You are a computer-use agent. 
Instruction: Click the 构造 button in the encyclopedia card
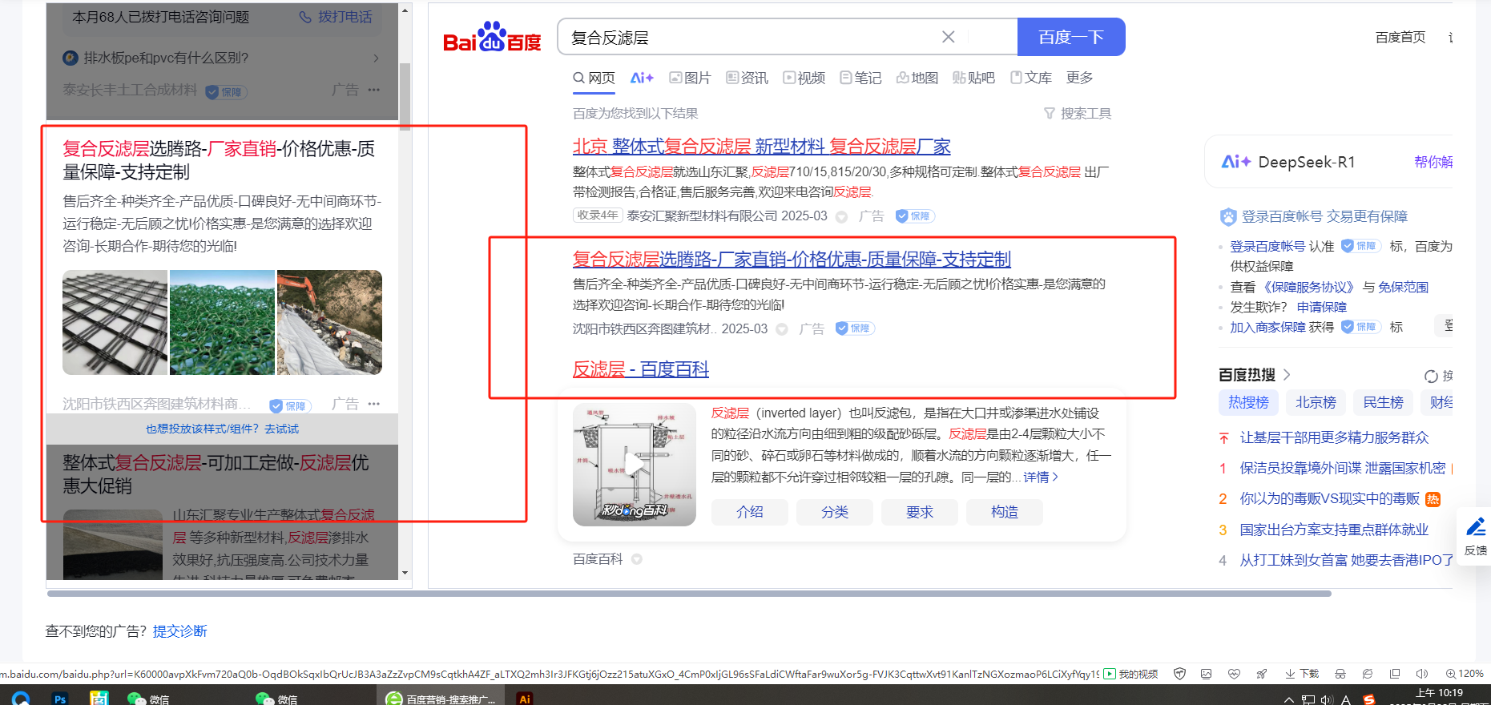coord(1005,512)
